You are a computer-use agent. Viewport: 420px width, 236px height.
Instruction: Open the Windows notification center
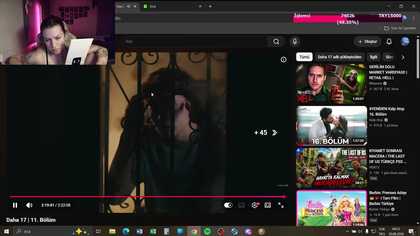tap(411, 231)
